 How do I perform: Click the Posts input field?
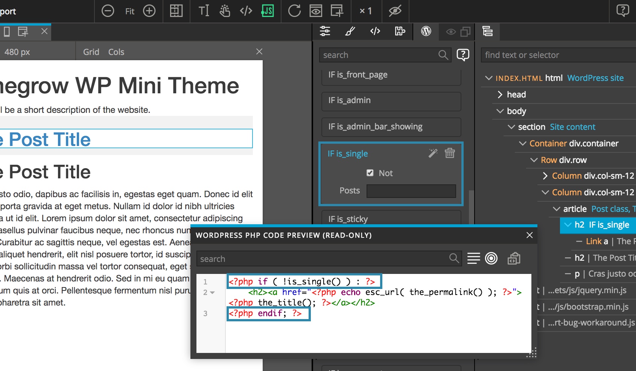[411, 191]
